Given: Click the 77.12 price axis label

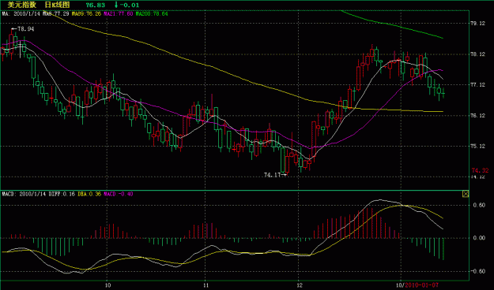Looking at the screenshot, I should pyautogui.click(x=478, y=84).
